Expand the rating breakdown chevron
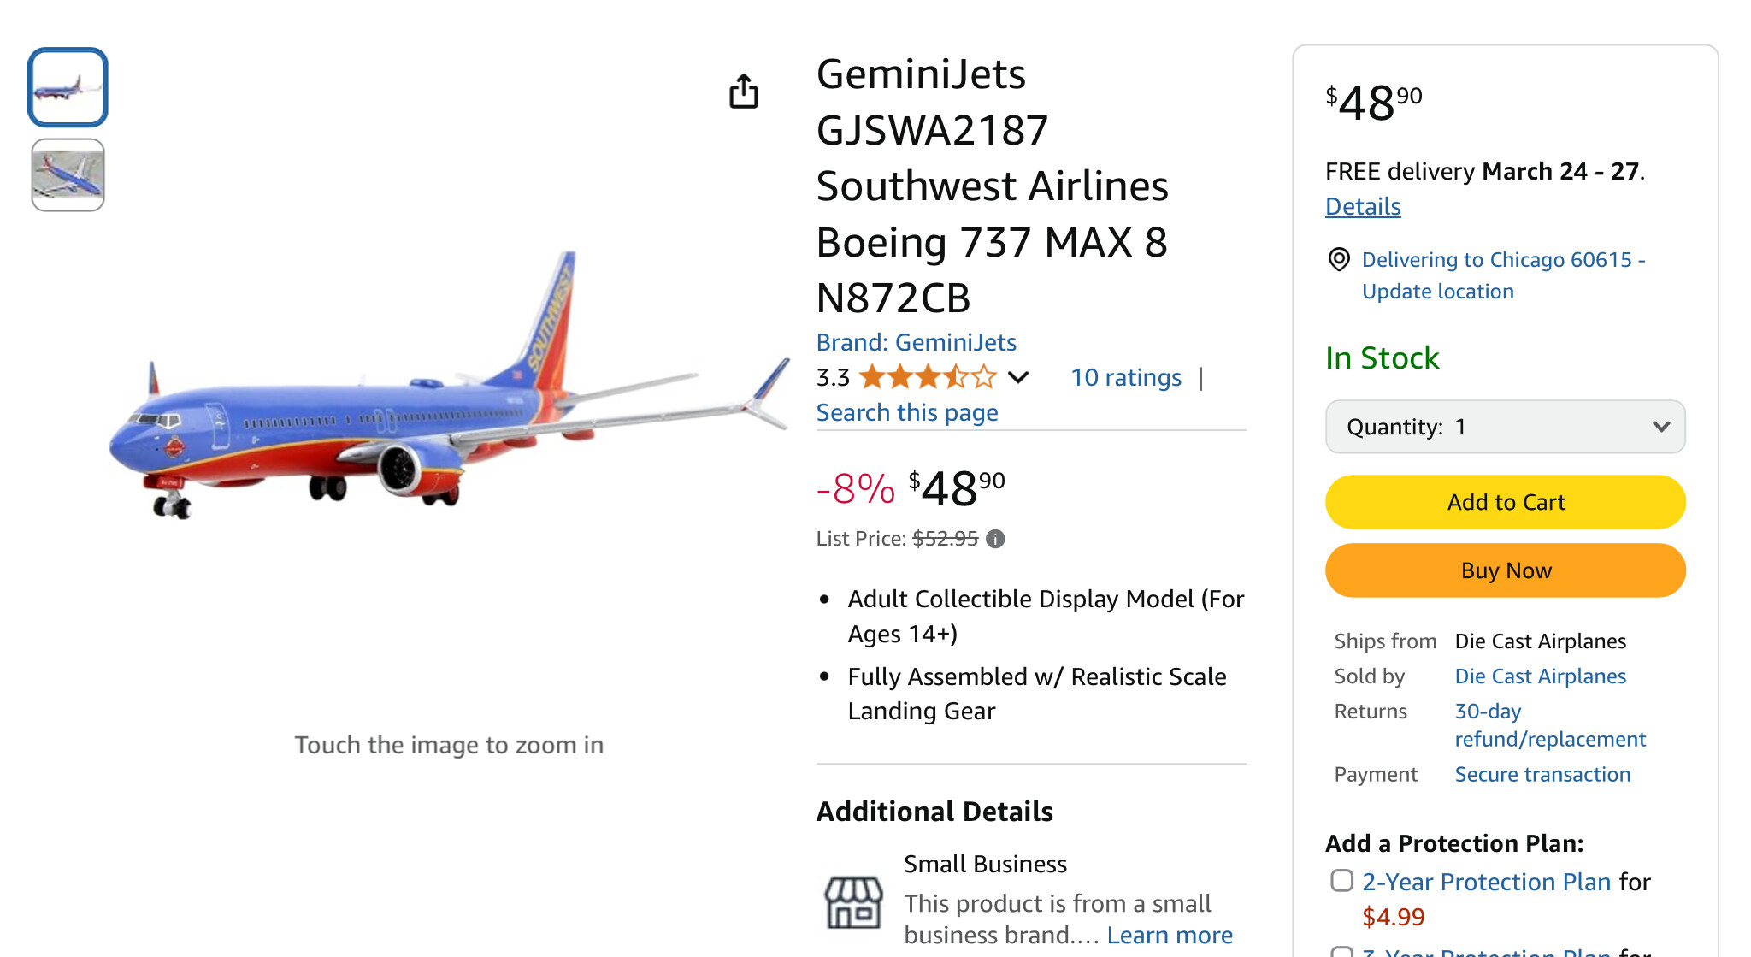This screenshot has width=1751, height=957. (x=1018, y=377)
